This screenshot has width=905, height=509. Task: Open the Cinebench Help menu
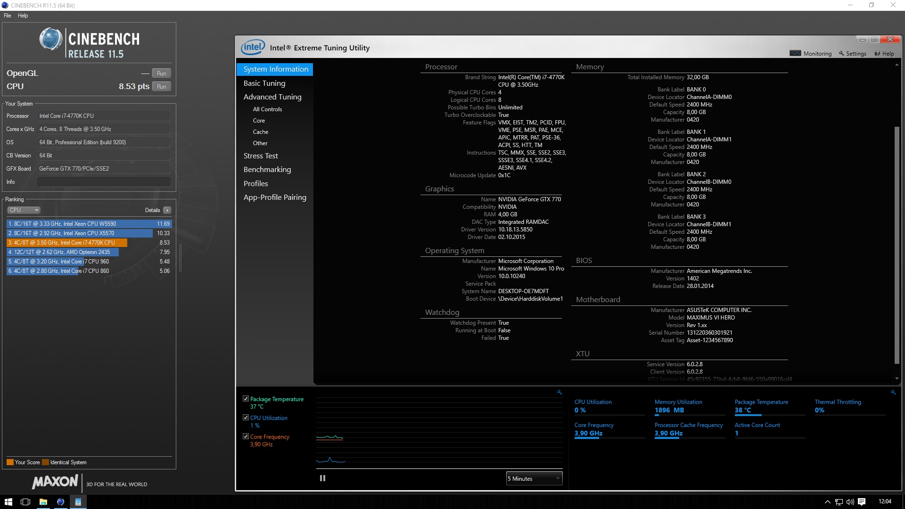pyautogui.click(x=23, y=16)
